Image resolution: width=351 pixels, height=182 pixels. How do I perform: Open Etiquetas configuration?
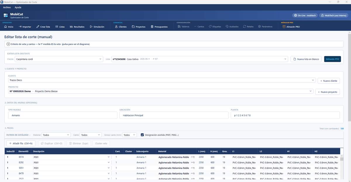(215, 27)
